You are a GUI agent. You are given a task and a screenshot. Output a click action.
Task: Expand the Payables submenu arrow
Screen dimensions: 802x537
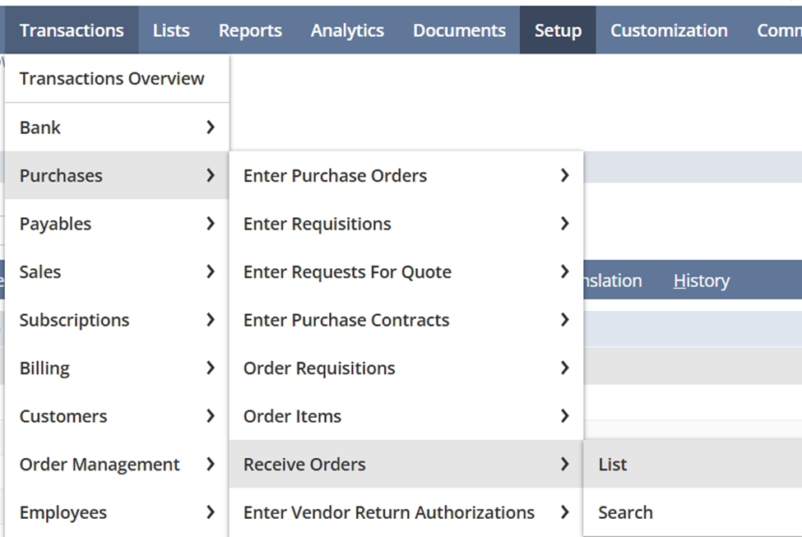point(211,224)
